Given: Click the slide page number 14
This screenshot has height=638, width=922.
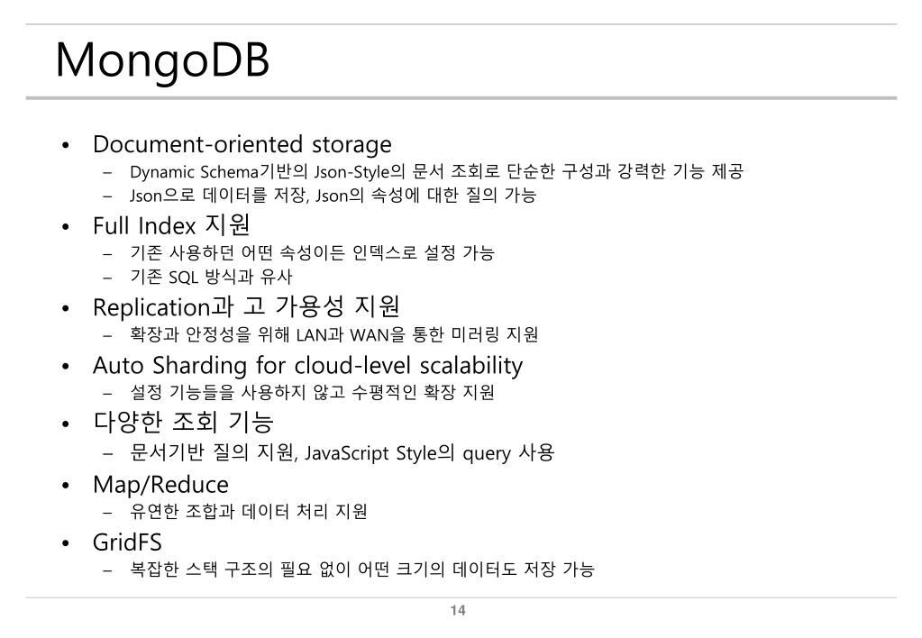Looking at the screenshot, I should point(458,610).
